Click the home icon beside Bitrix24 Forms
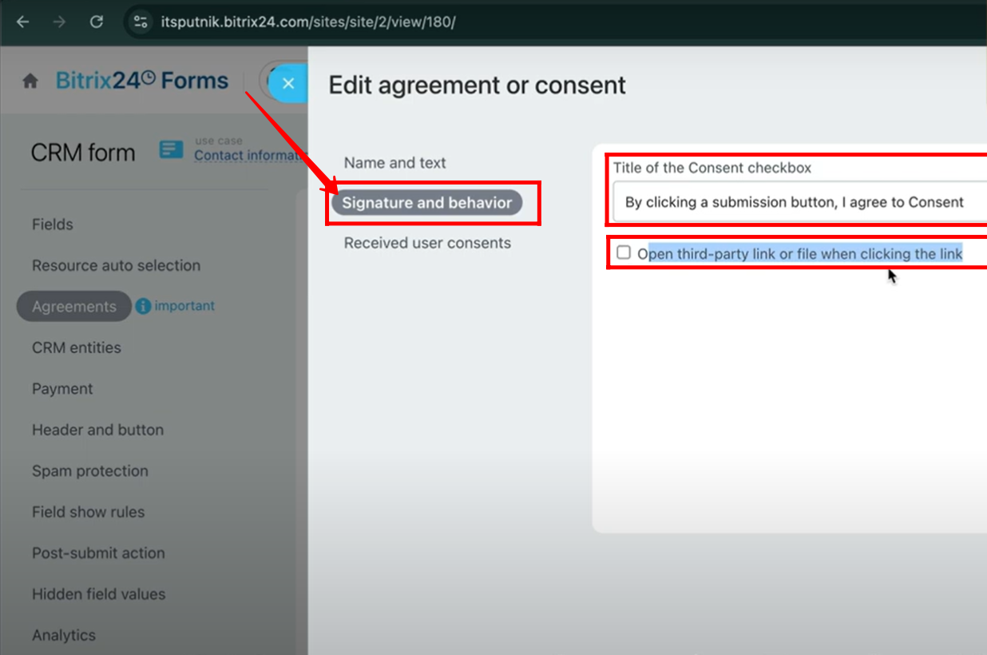 (30, 81)
